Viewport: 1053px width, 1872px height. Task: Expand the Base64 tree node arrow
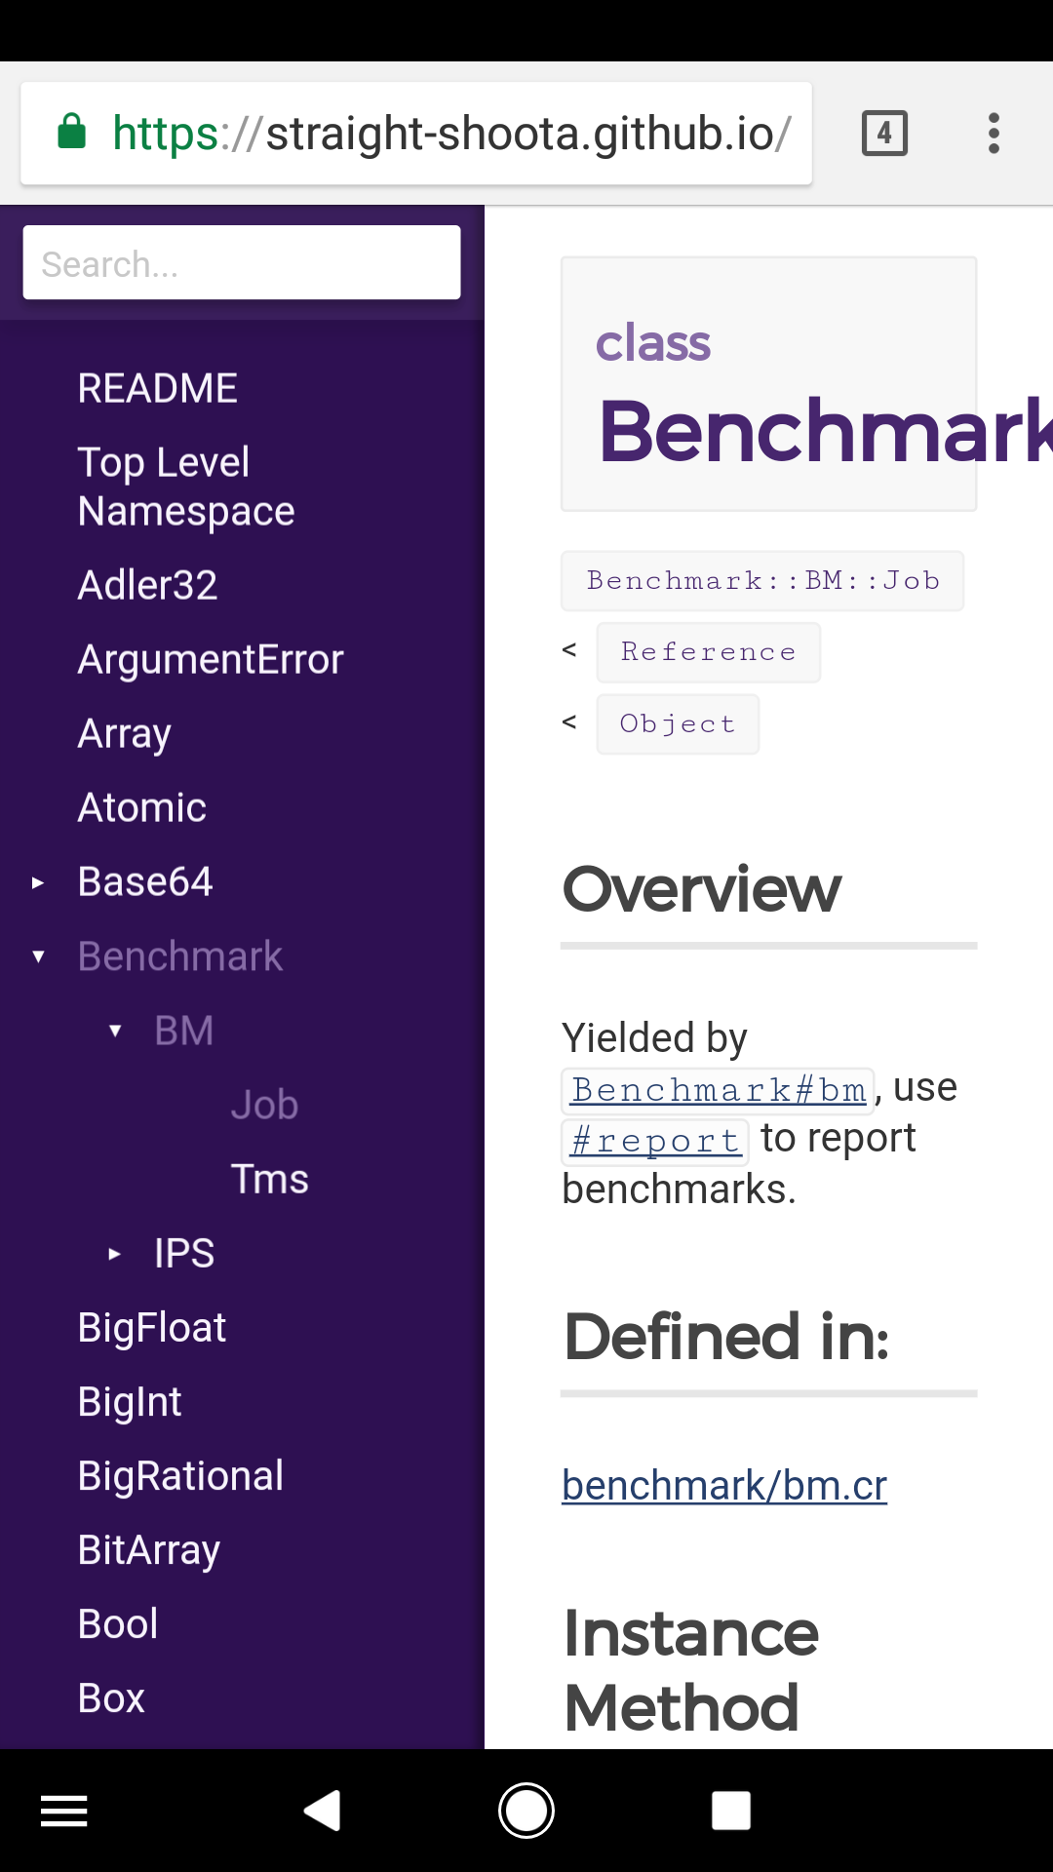coord(37,882)
